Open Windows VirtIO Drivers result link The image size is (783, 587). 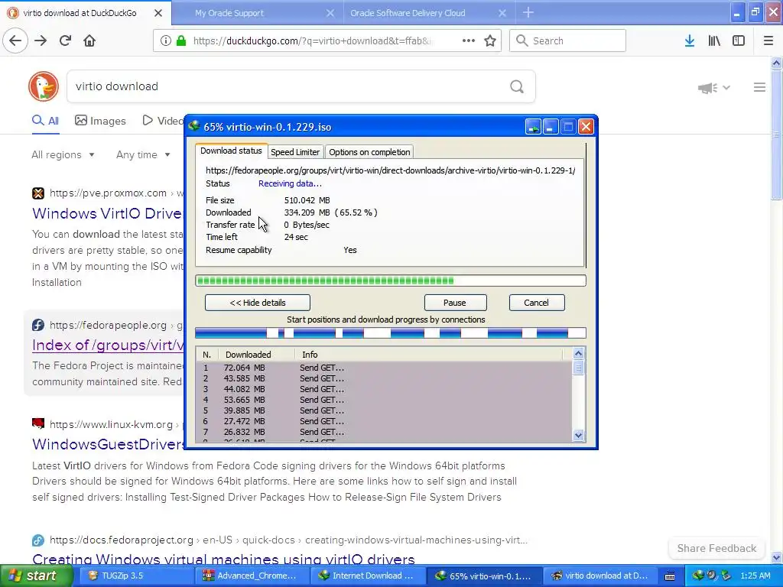click(x=107, y=214)
